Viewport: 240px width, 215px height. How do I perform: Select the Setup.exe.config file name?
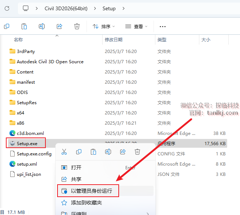(x=34, y=154)
